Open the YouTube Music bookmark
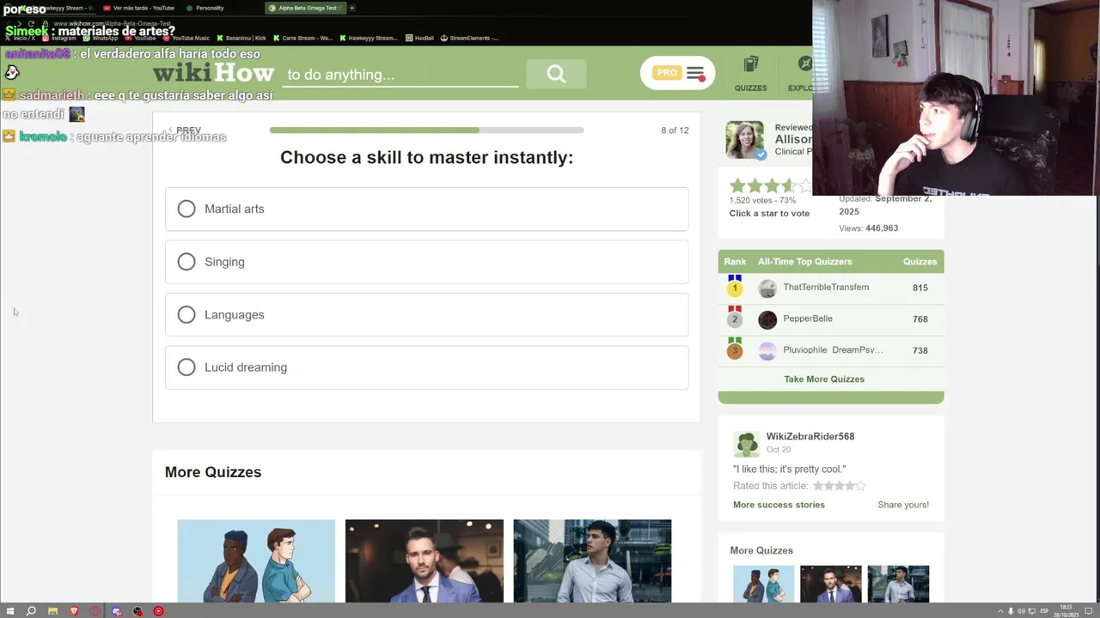 point(186,38)
